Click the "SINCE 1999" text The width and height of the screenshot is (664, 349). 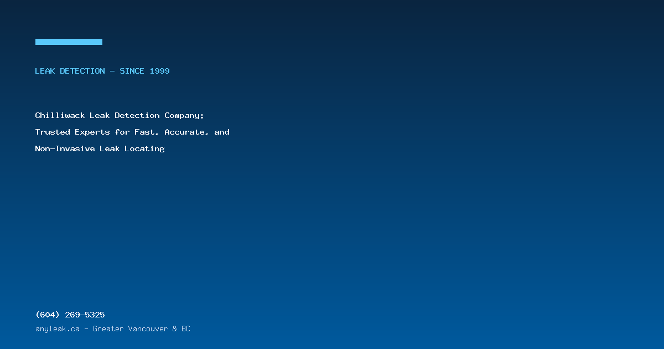(145, 71)
